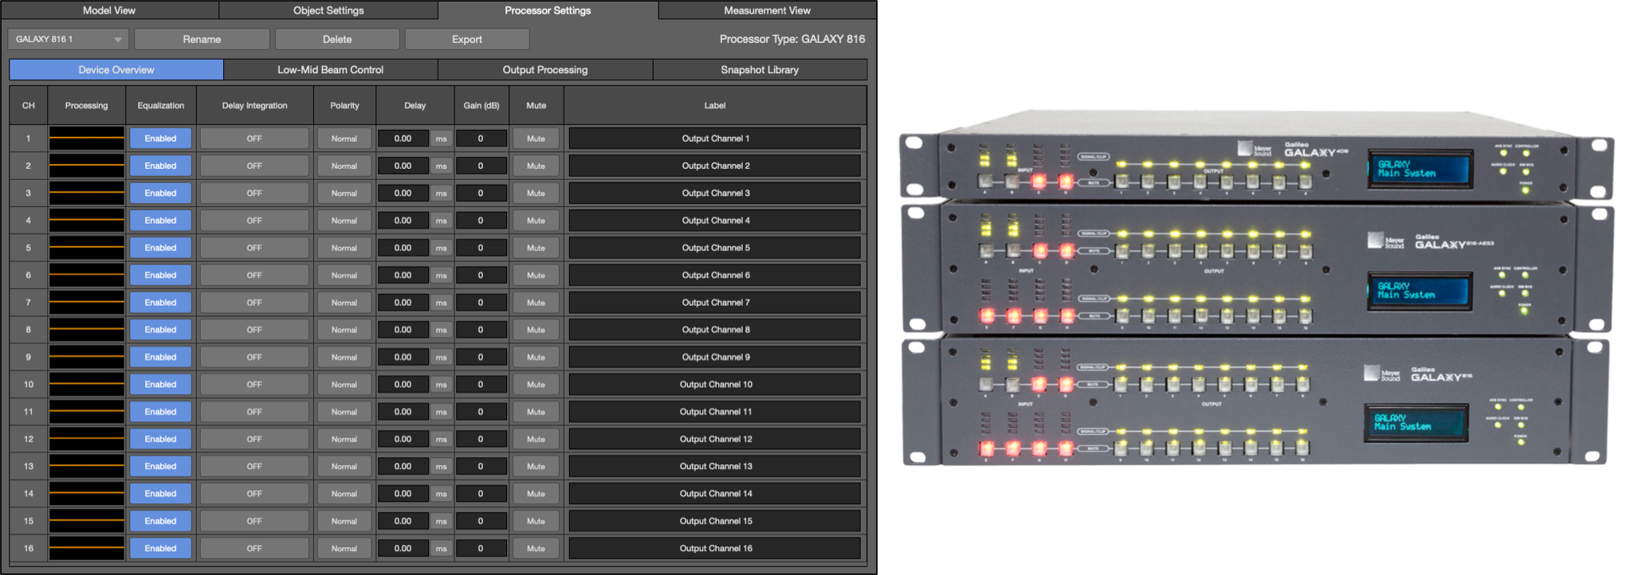
Task: Toggle Delay Integration OFF for channel 12
Action: [254, 439]
